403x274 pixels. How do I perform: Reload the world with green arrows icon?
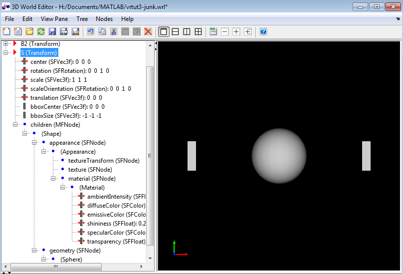point(41,31)
